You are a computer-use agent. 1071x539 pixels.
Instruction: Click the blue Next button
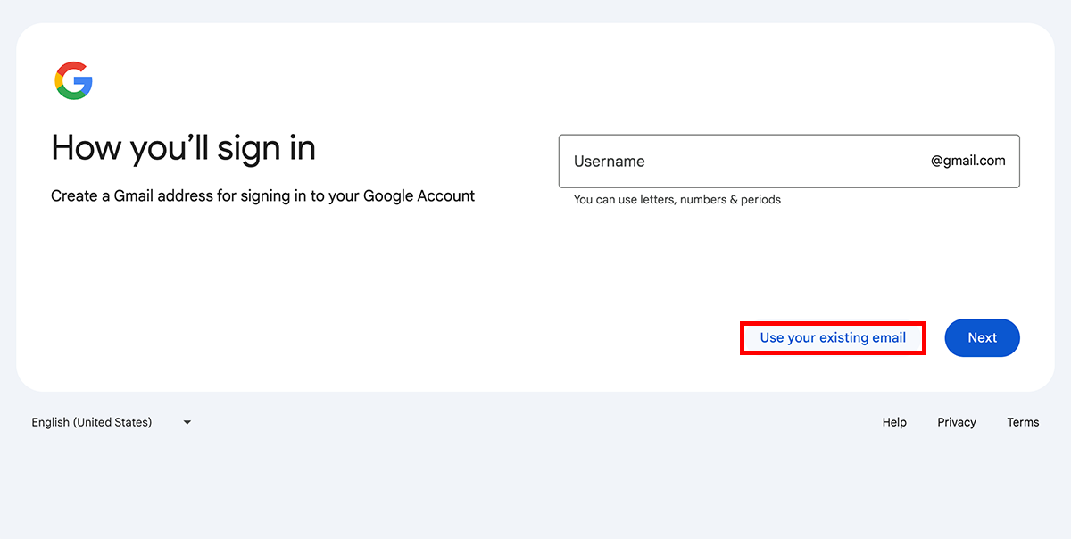pos(982,338)
